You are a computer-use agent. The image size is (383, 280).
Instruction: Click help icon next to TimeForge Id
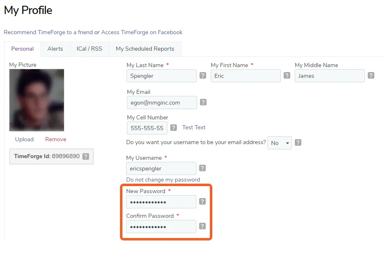[85, 156]
